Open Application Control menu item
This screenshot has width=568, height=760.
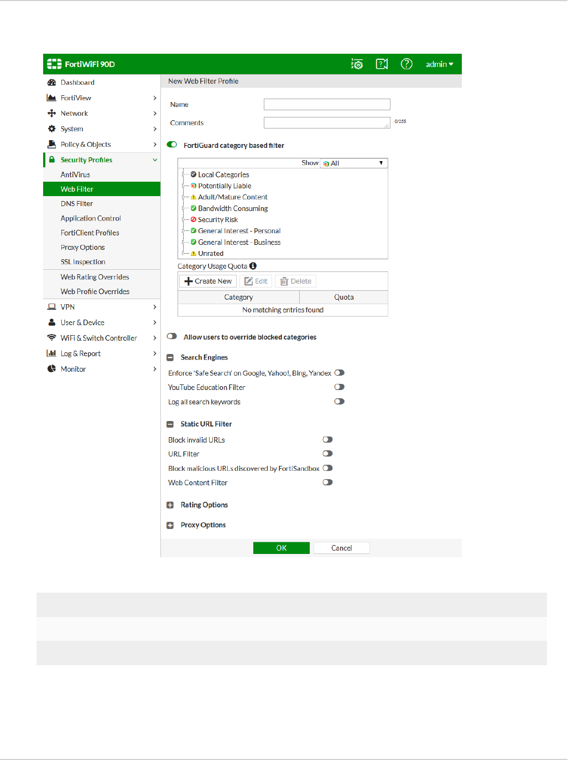[x=91, y=218]
